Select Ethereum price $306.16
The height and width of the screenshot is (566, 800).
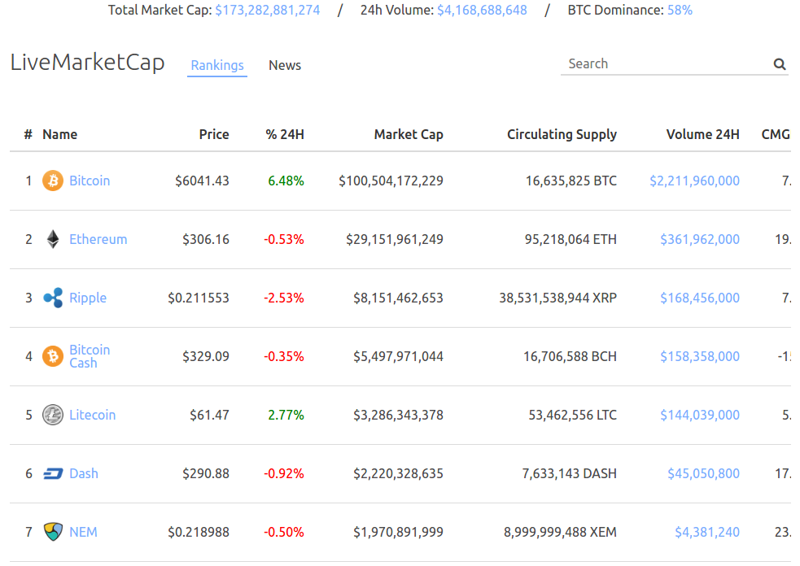(x=206, y=239)
